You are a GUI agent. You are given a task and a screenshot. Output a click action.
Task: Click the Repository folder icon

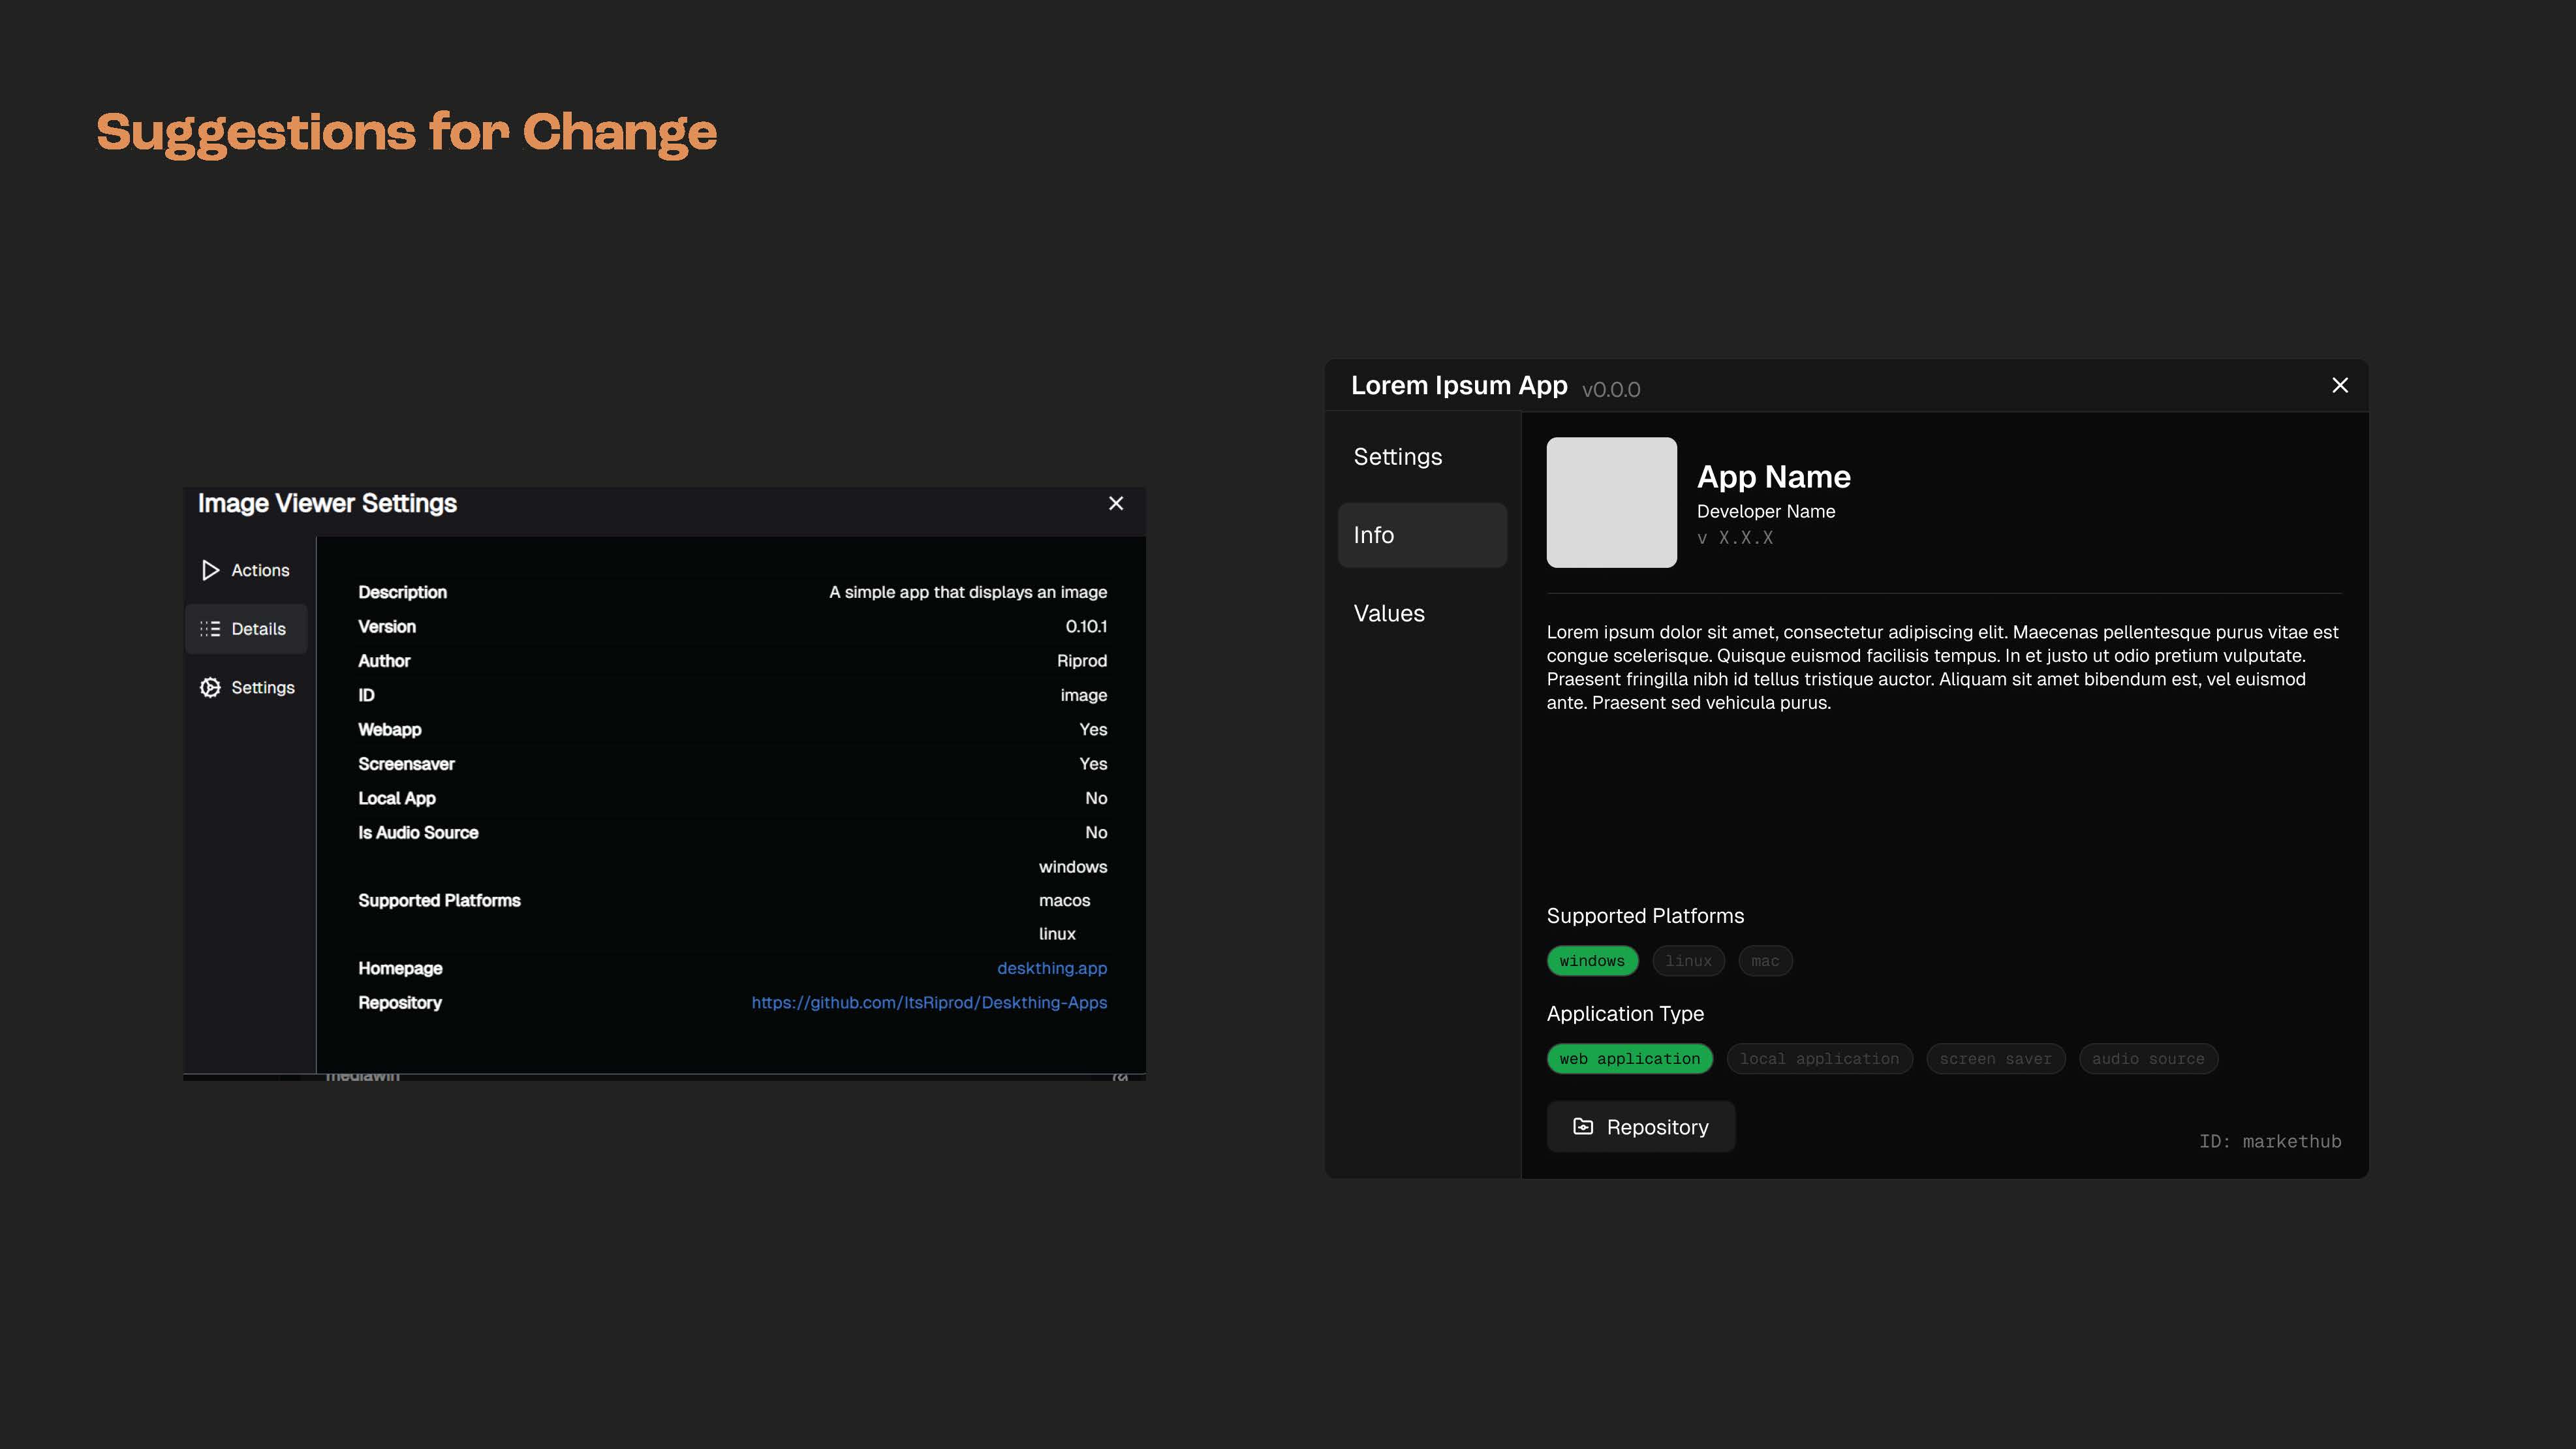1583,1127
